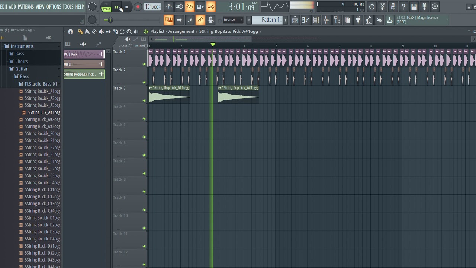The height and width of the screenshot is (268, 476).
Task: Open the ADD menu
Action: click(x=12, y=7)
